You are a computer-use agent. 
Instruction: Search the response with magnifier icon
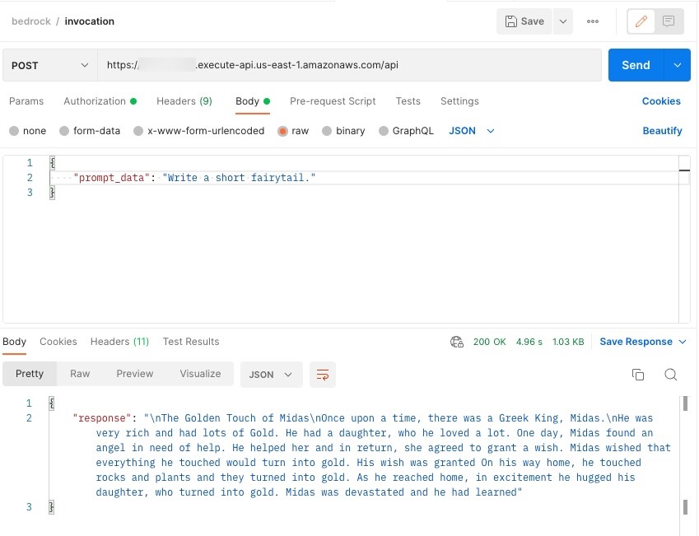click(x=671, y=375)
